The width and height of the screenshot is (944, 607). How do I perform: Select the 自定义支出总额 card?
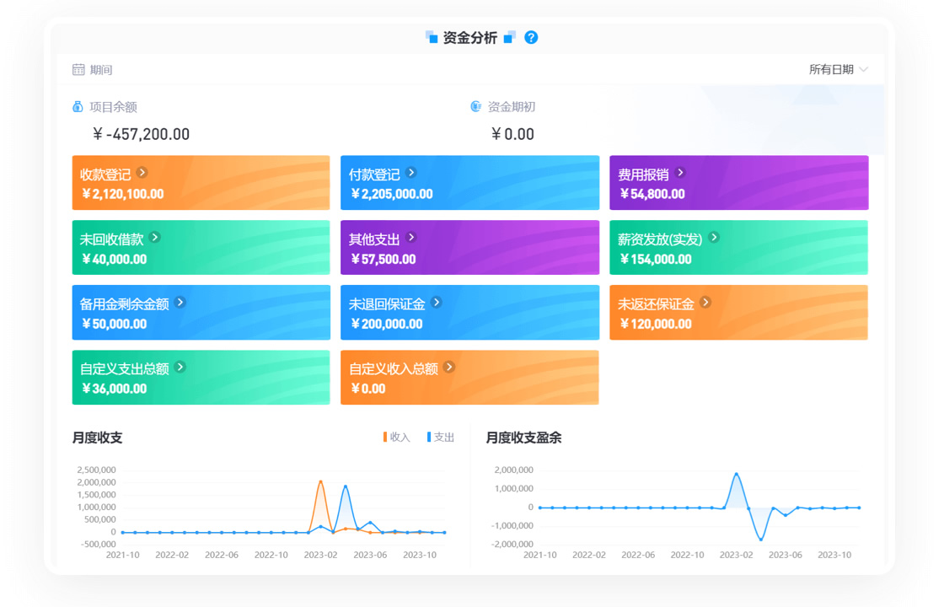point(201,378)
